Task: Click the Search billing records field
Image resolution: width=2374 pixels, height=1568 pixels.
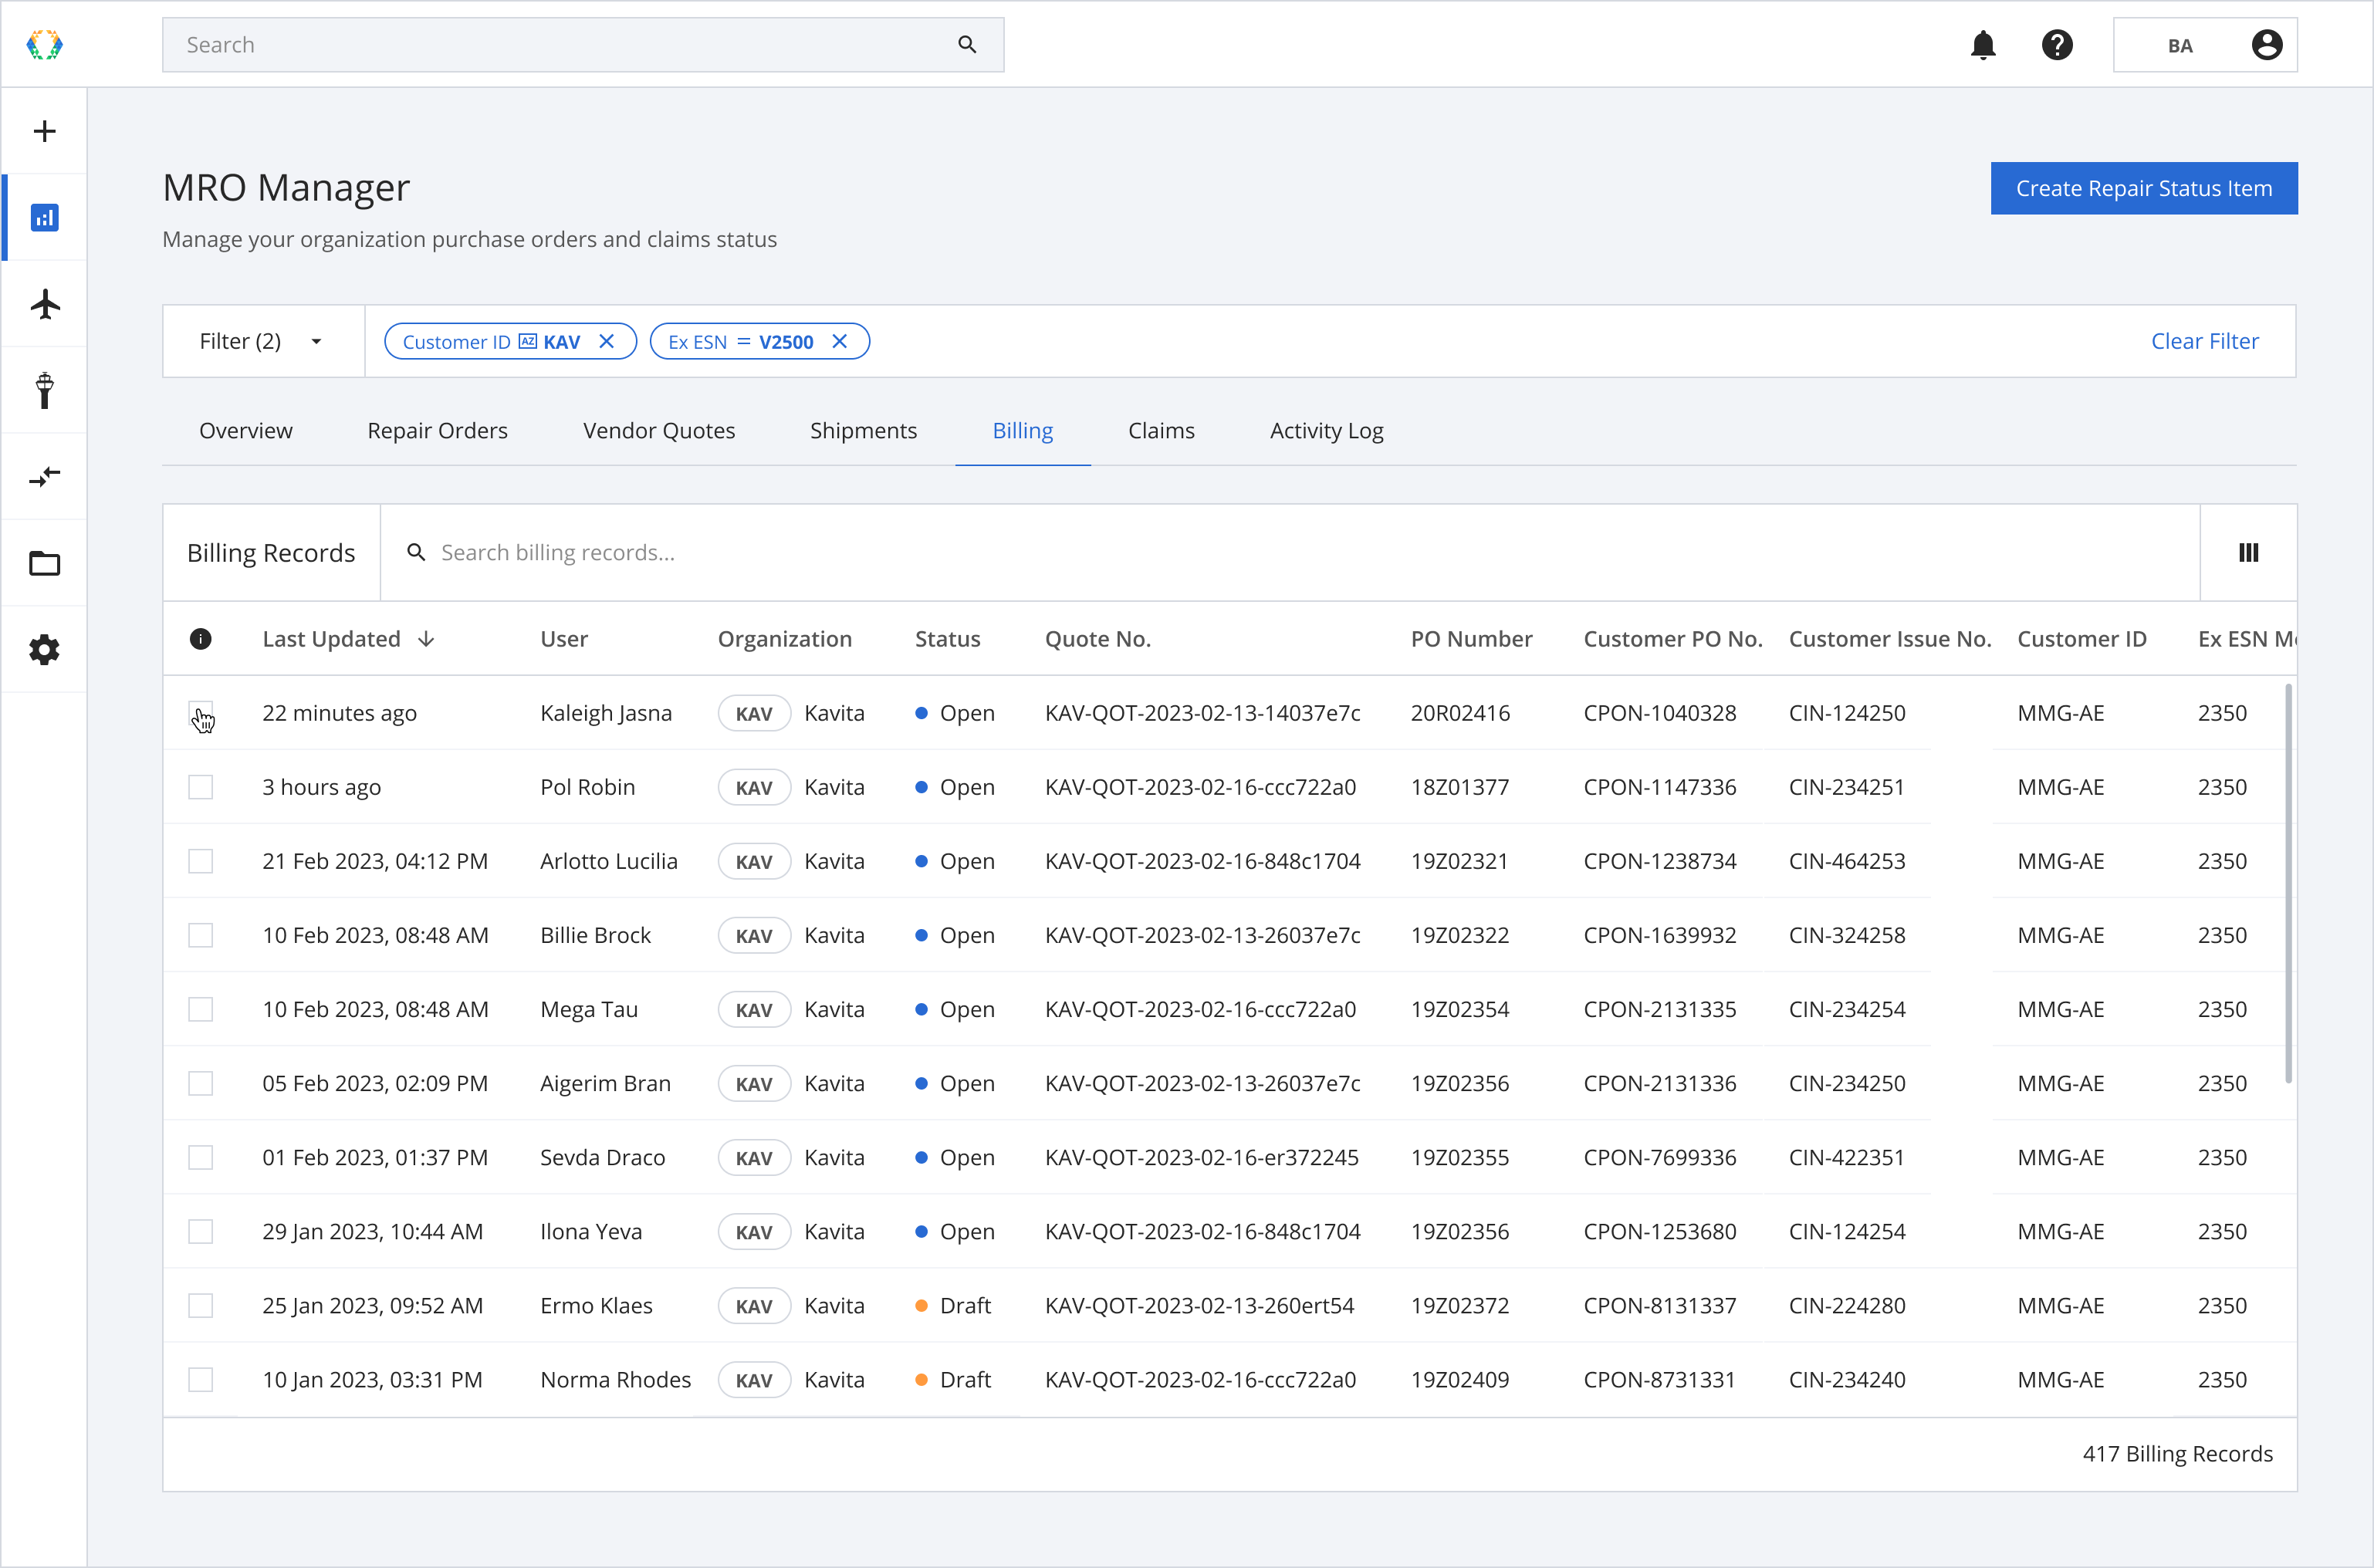Action: (1290, 552)
